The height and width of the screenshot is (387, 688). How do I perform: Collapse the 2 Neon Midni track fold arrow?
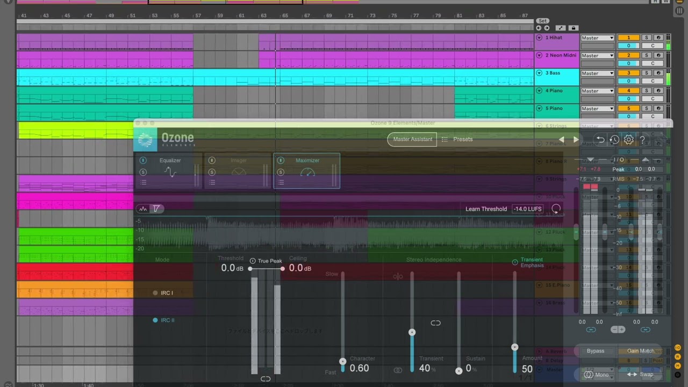point(539,55)
